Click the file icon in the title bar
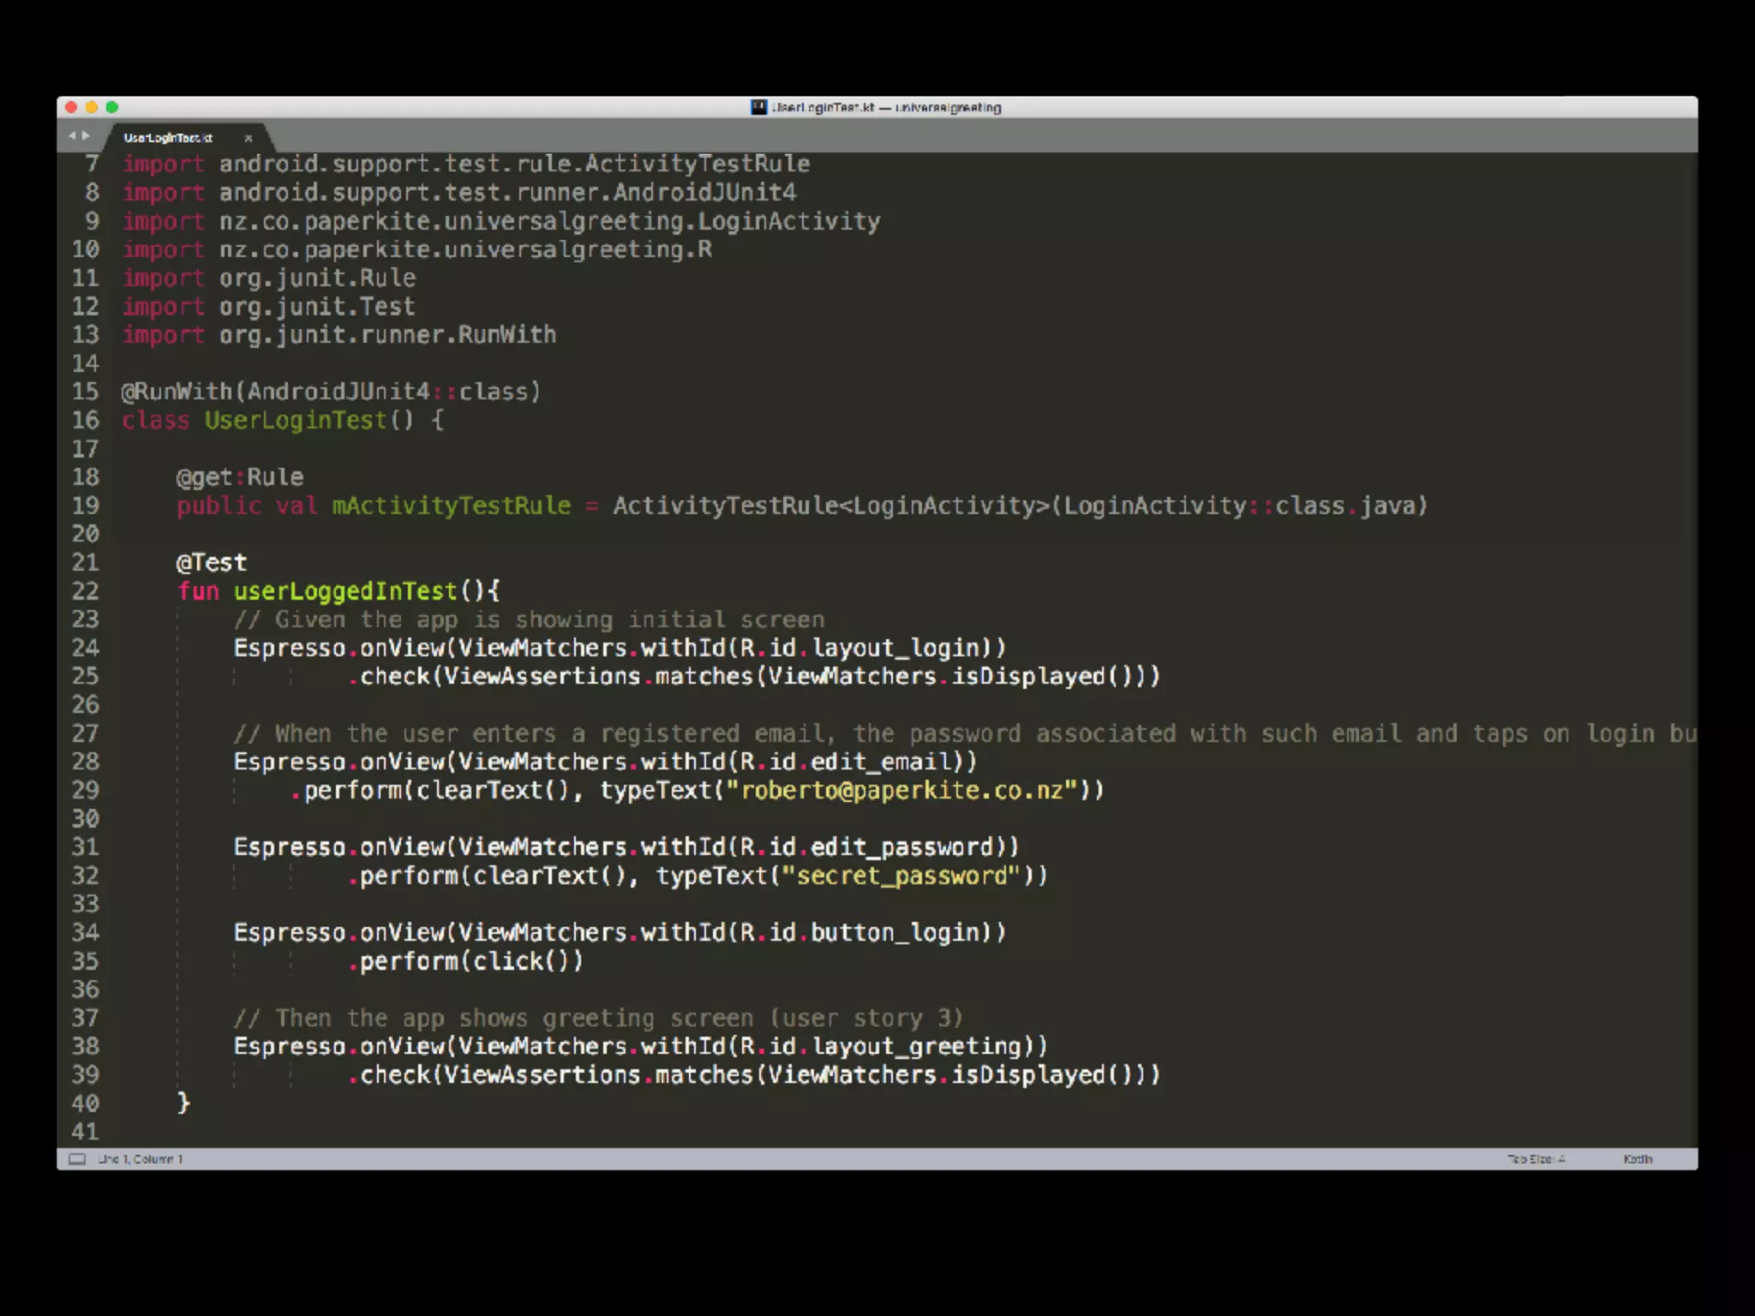Viewport: 1755px width, 1316px height. click(x=758, y=107)
